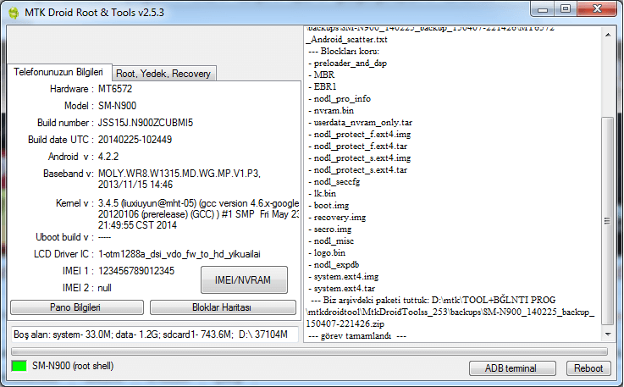Switch to the Telefonunuzun Bilgileri tab
This screenshot has height=387, width=624.
pos(58,73)
